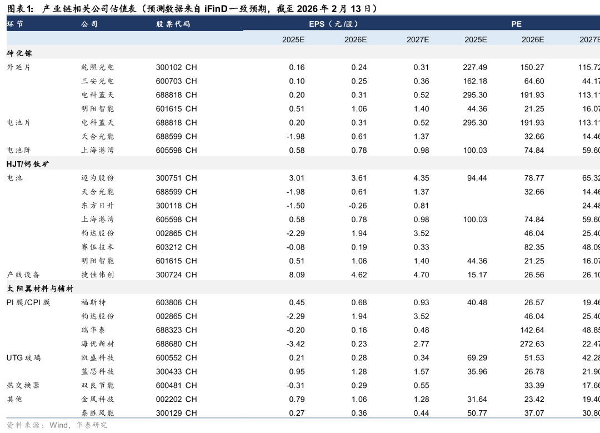Viewport: 600px width, 433px height.
Task: Select the 福斯特 company cell
Action: pyautogui.click(x=93, y=302)
